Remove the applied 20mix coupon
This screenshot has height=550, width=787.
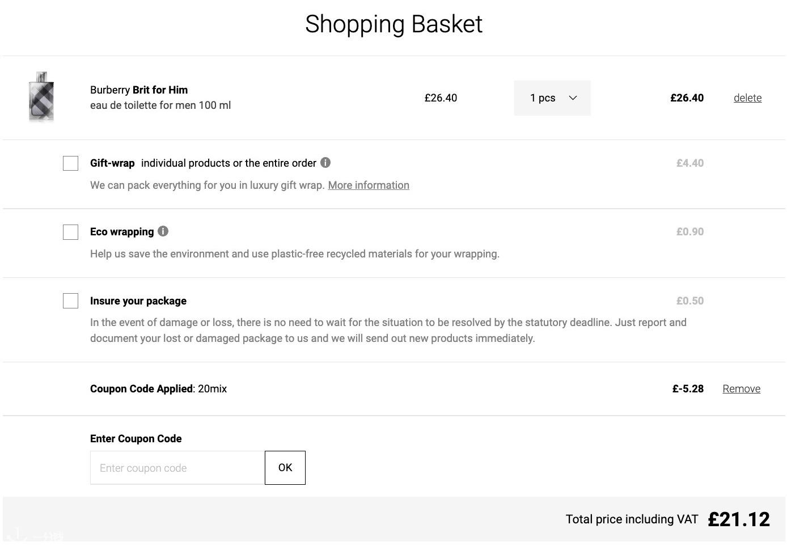pos(741,389)
